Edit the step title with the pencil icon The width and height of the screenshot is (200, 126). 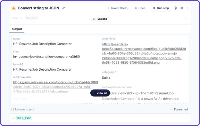pos(64,8)
